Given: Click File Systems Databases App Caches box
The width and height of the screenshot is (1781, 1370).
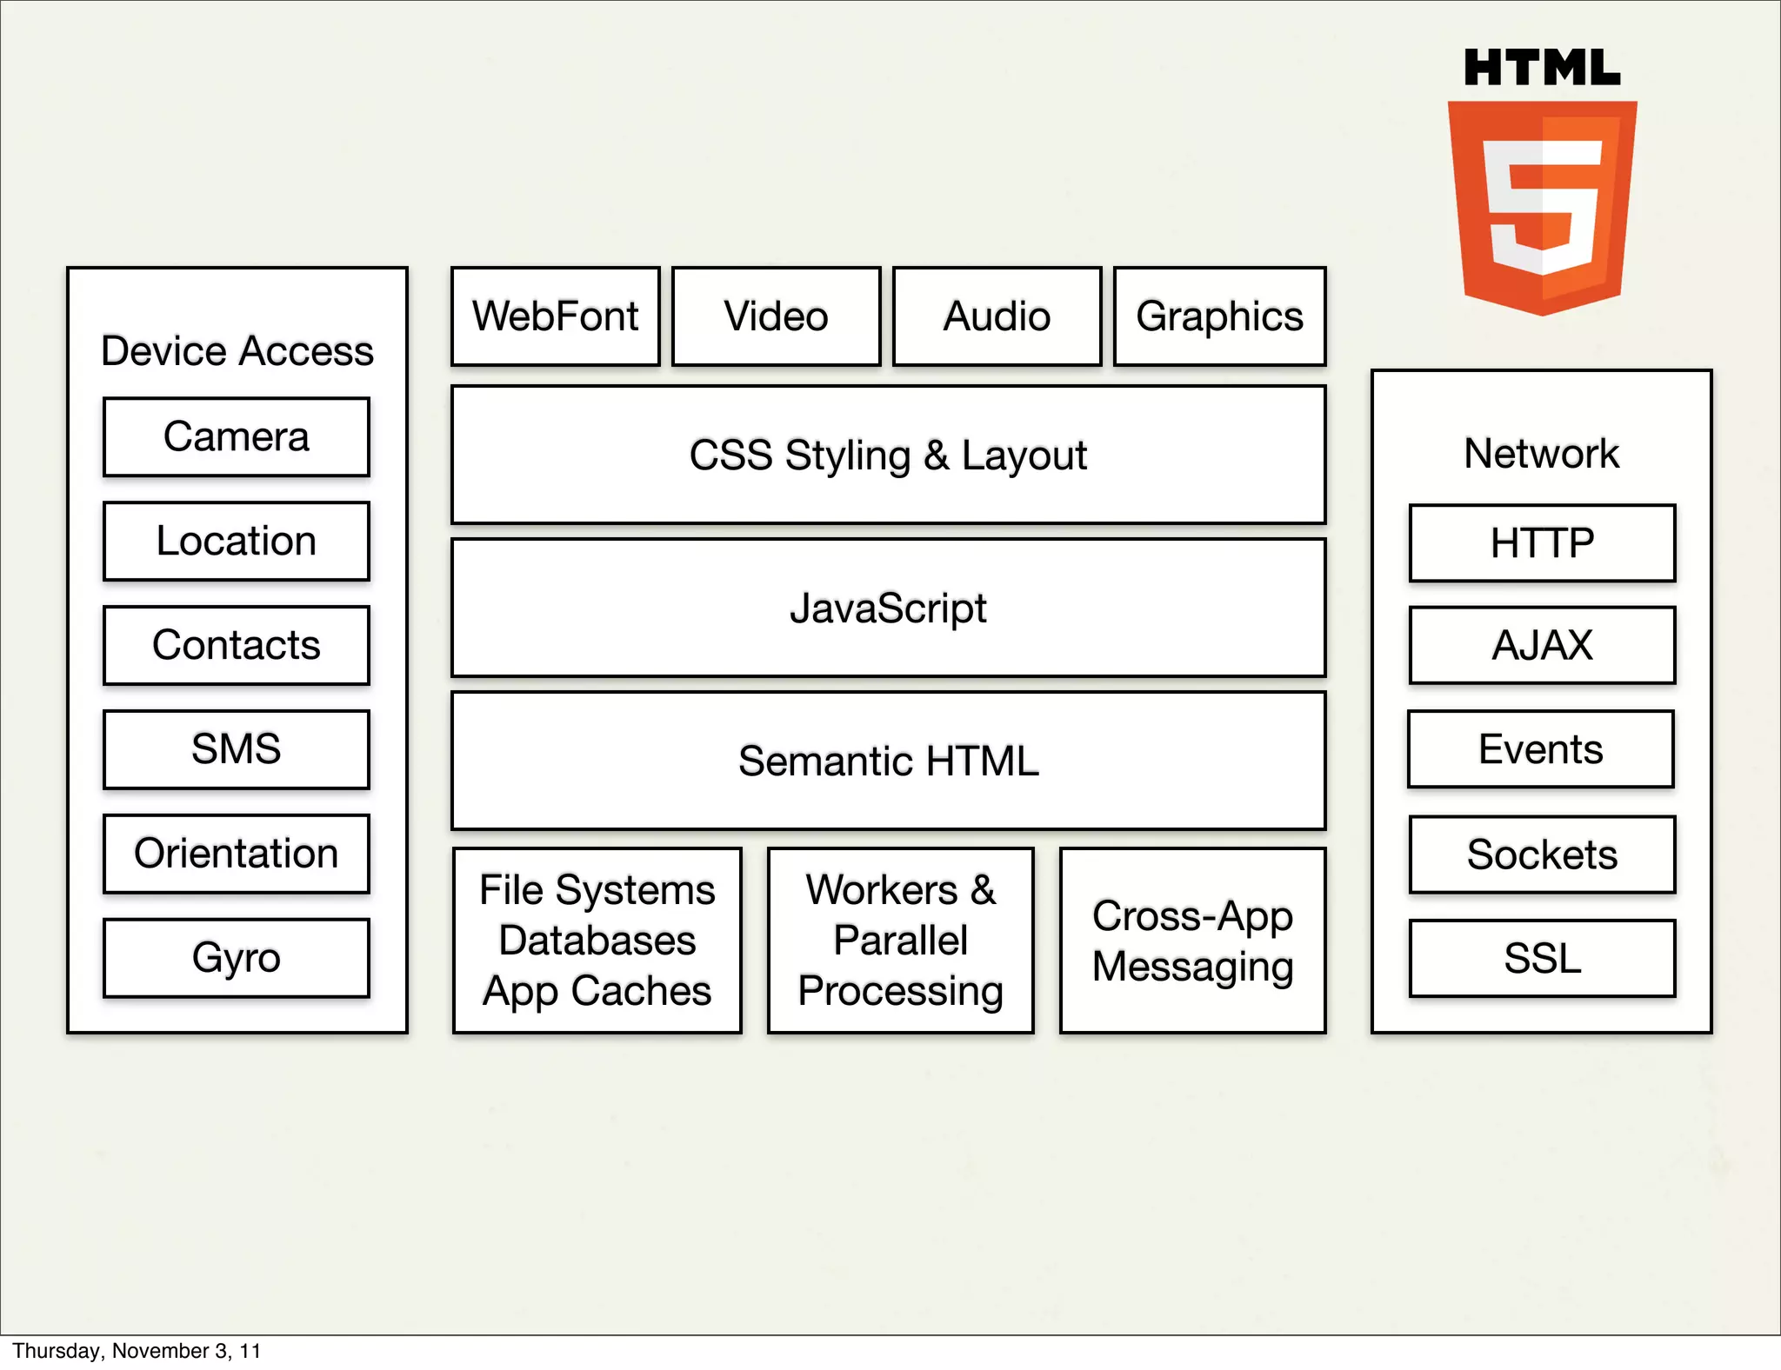Looking at the screenshot, I should pyautogui.click(x=597, y=941).
